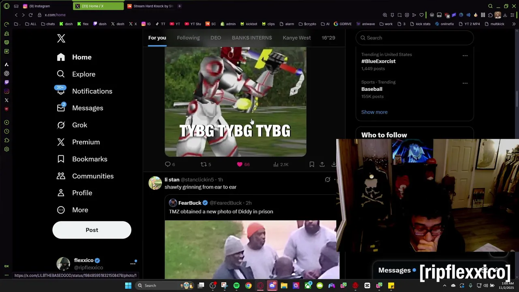The height and width of the screenshot is (292, 519).
Task: Switch to Instagram browser tab
Action: coord(46,6)
